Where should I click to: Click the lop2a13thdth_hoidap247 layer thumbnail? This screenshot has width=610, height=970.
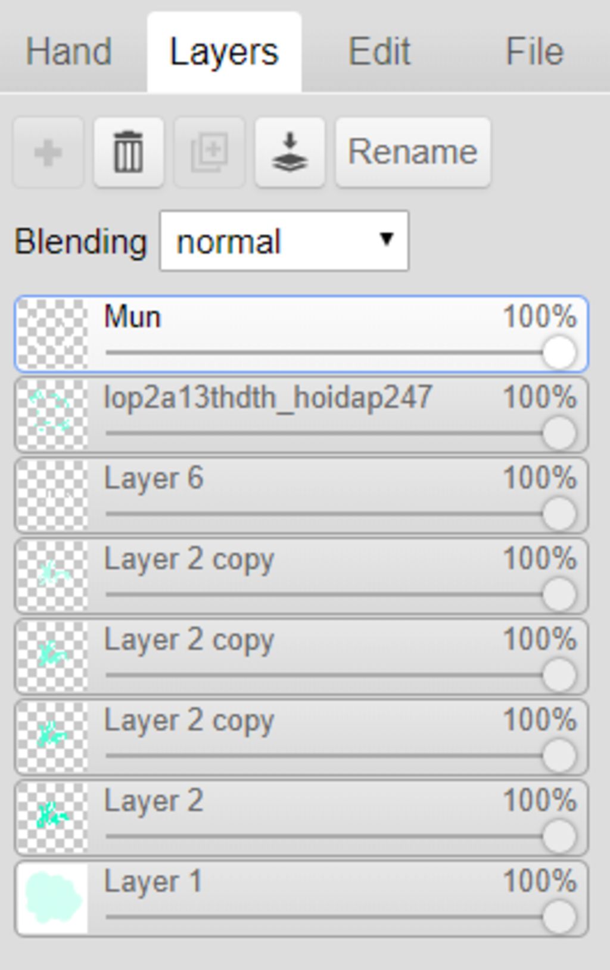(52, 414)
